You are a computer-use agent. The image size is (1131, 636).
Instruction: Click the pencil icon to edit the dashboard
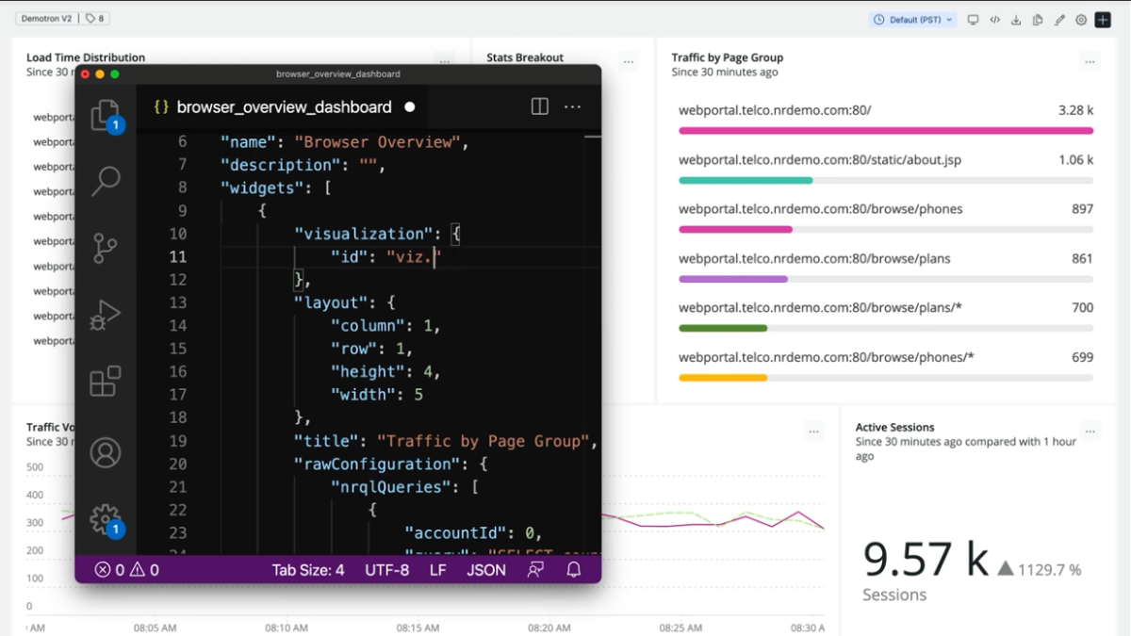(1059, 20)
